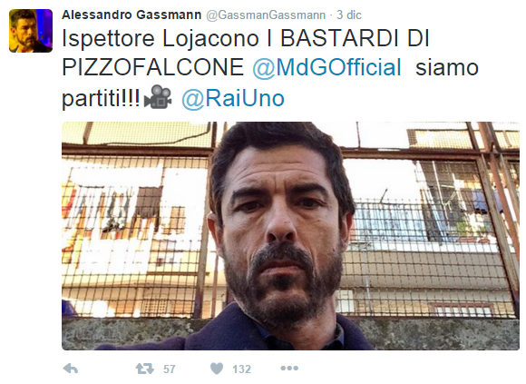
Task: View the 57 retweets count
Action: point(170,369)
